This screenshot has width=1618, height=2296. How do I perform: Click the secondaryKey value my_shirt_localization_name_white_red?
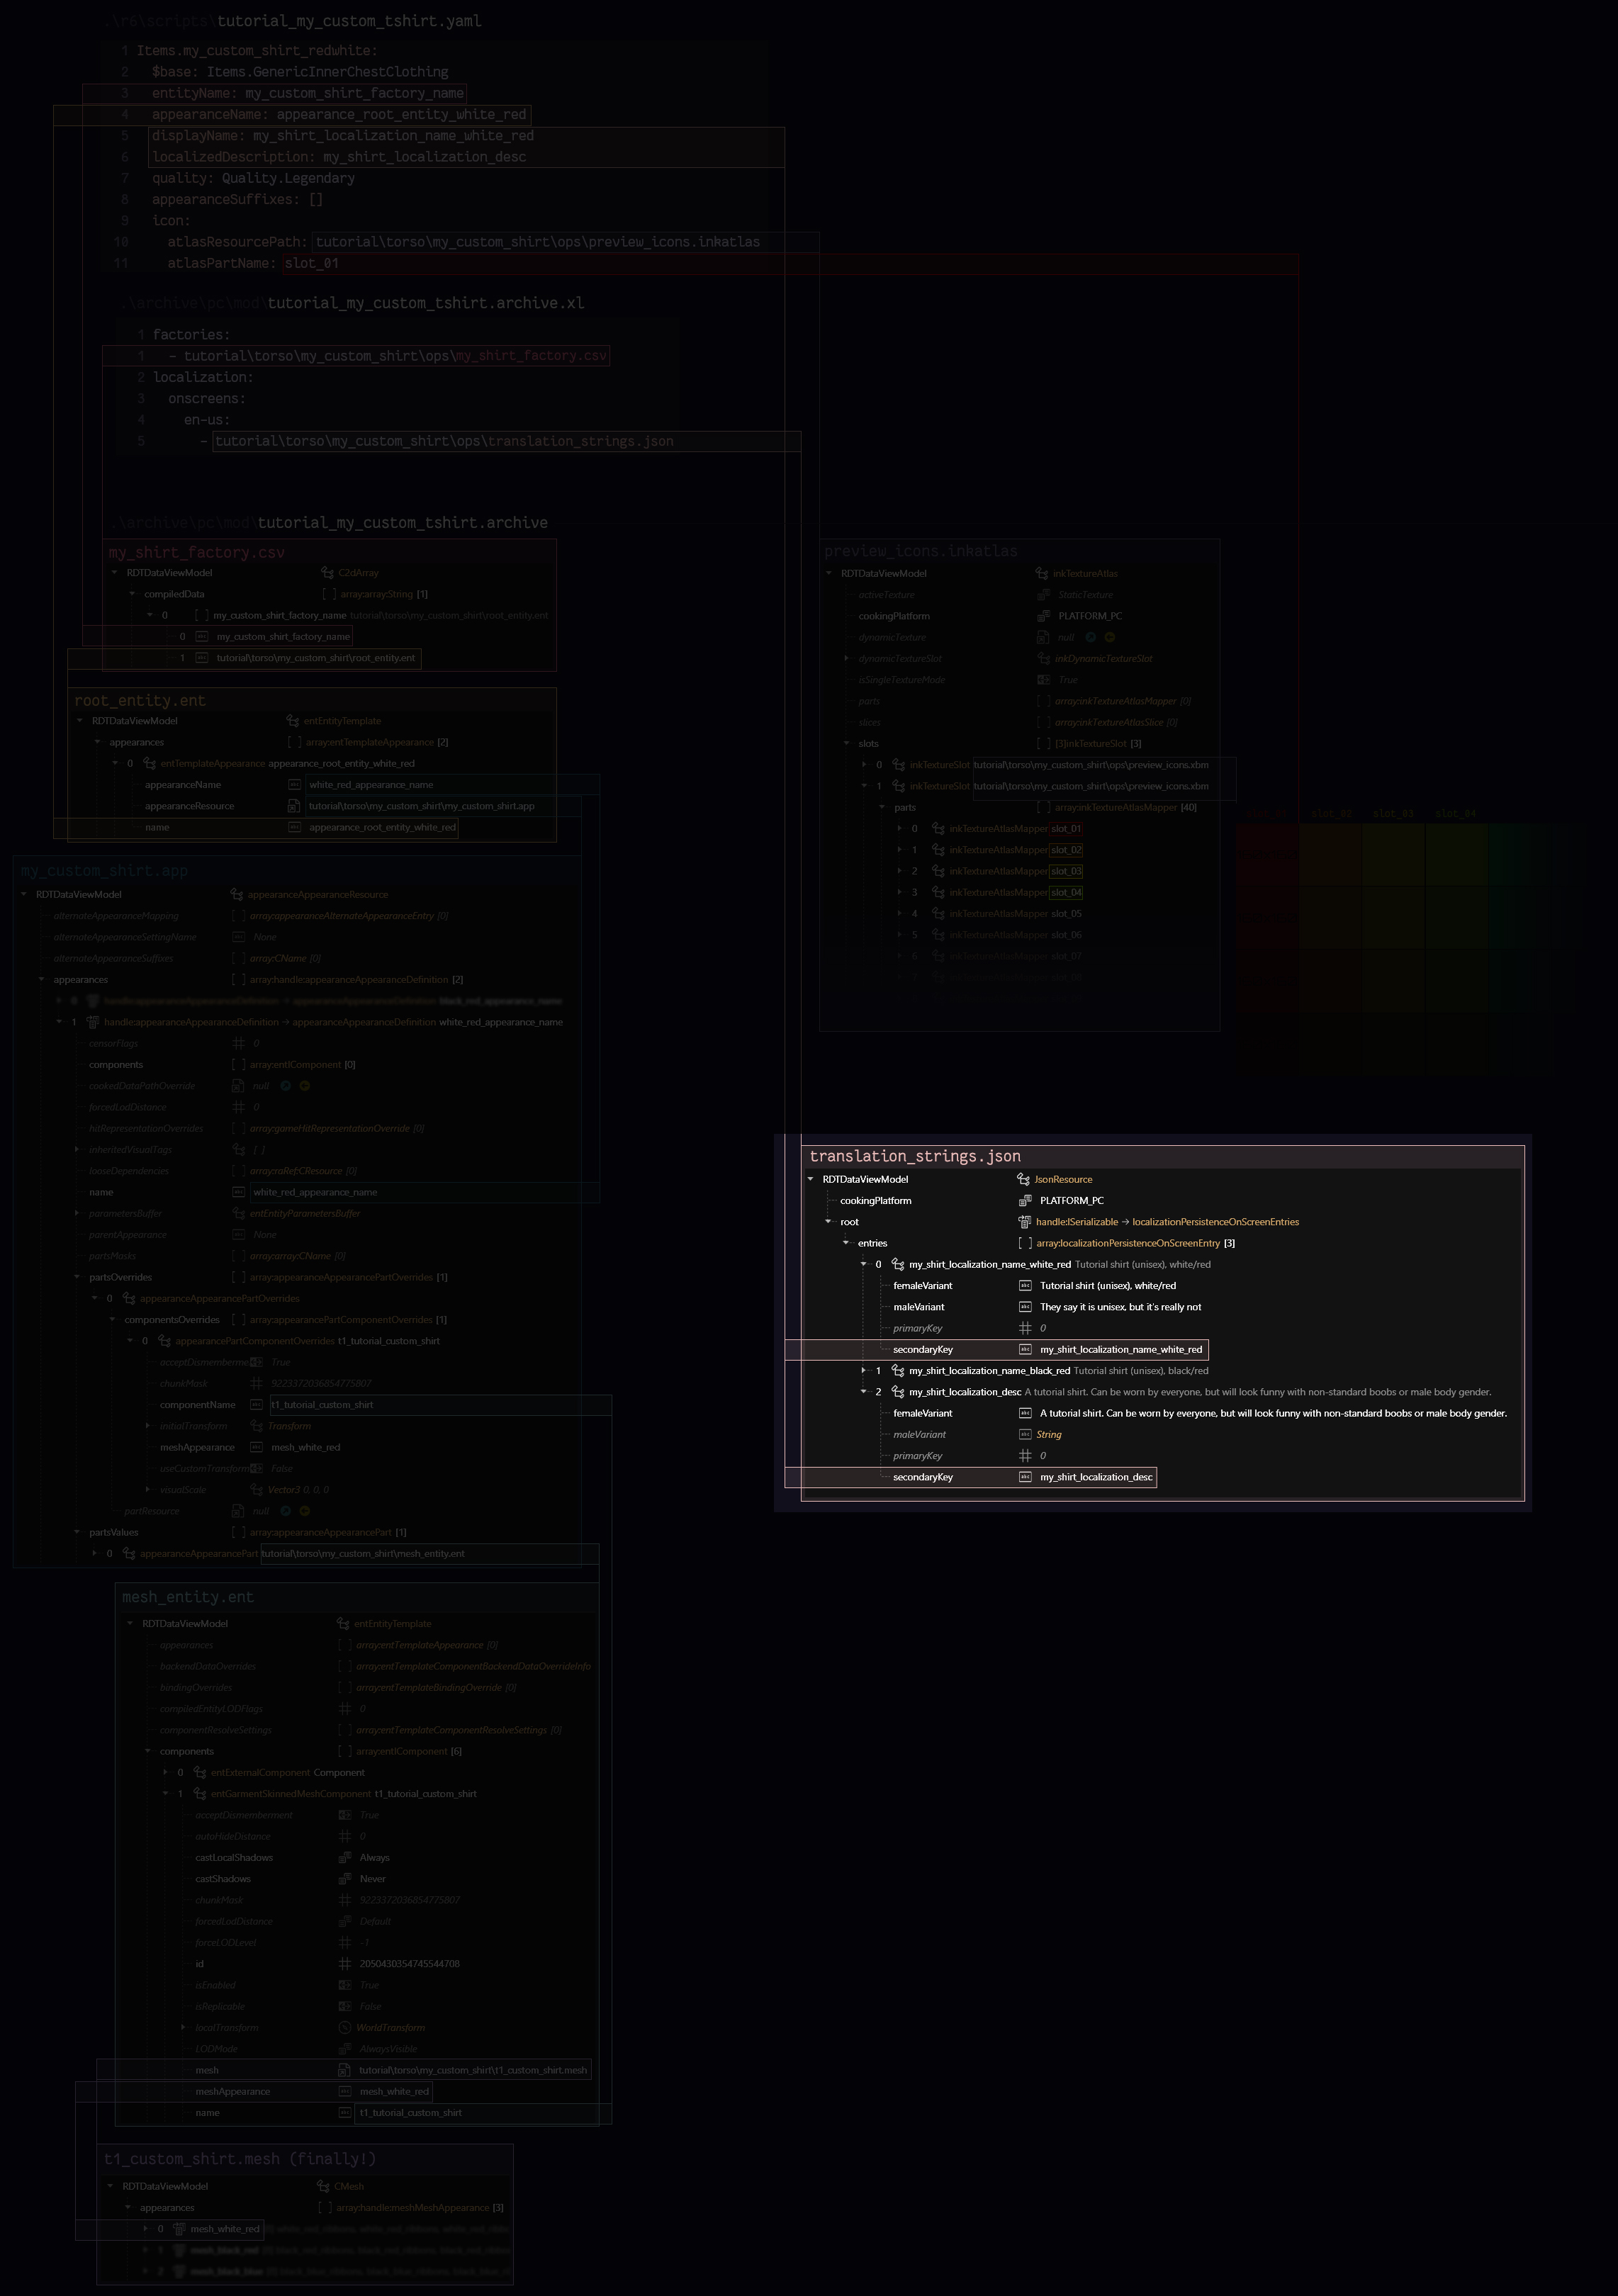tap(1121, 1349)
